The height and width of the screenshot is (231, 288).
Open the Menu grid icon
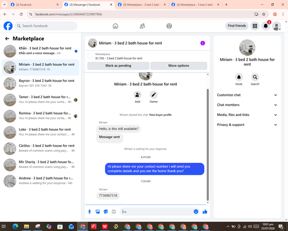click(255, 26)
